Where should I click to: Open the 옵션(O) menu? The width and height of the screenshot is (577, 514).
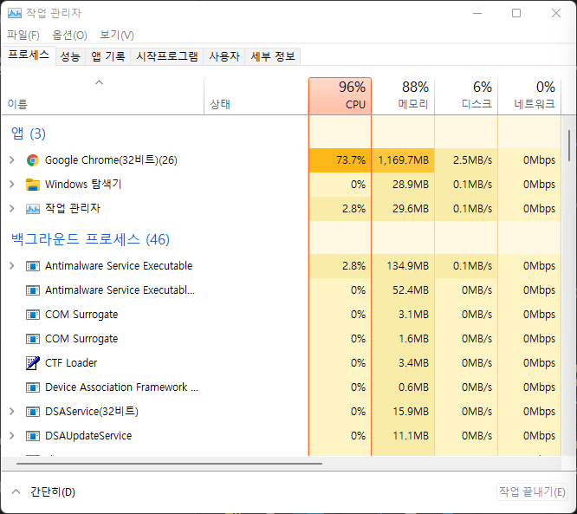click(69, 36)
